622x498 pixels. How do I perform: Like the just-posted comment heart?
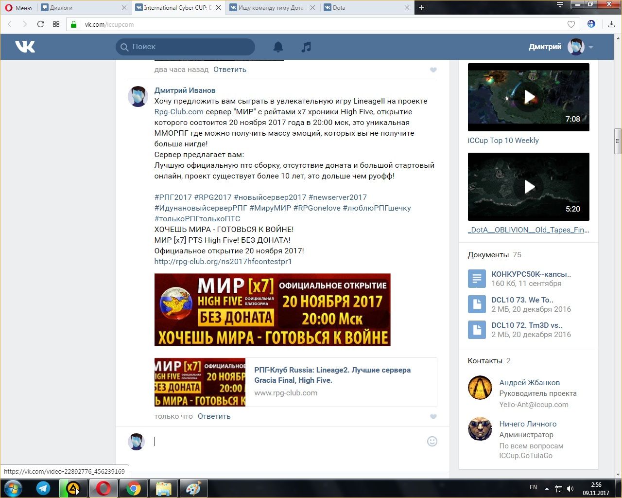[x=433, y=417]
